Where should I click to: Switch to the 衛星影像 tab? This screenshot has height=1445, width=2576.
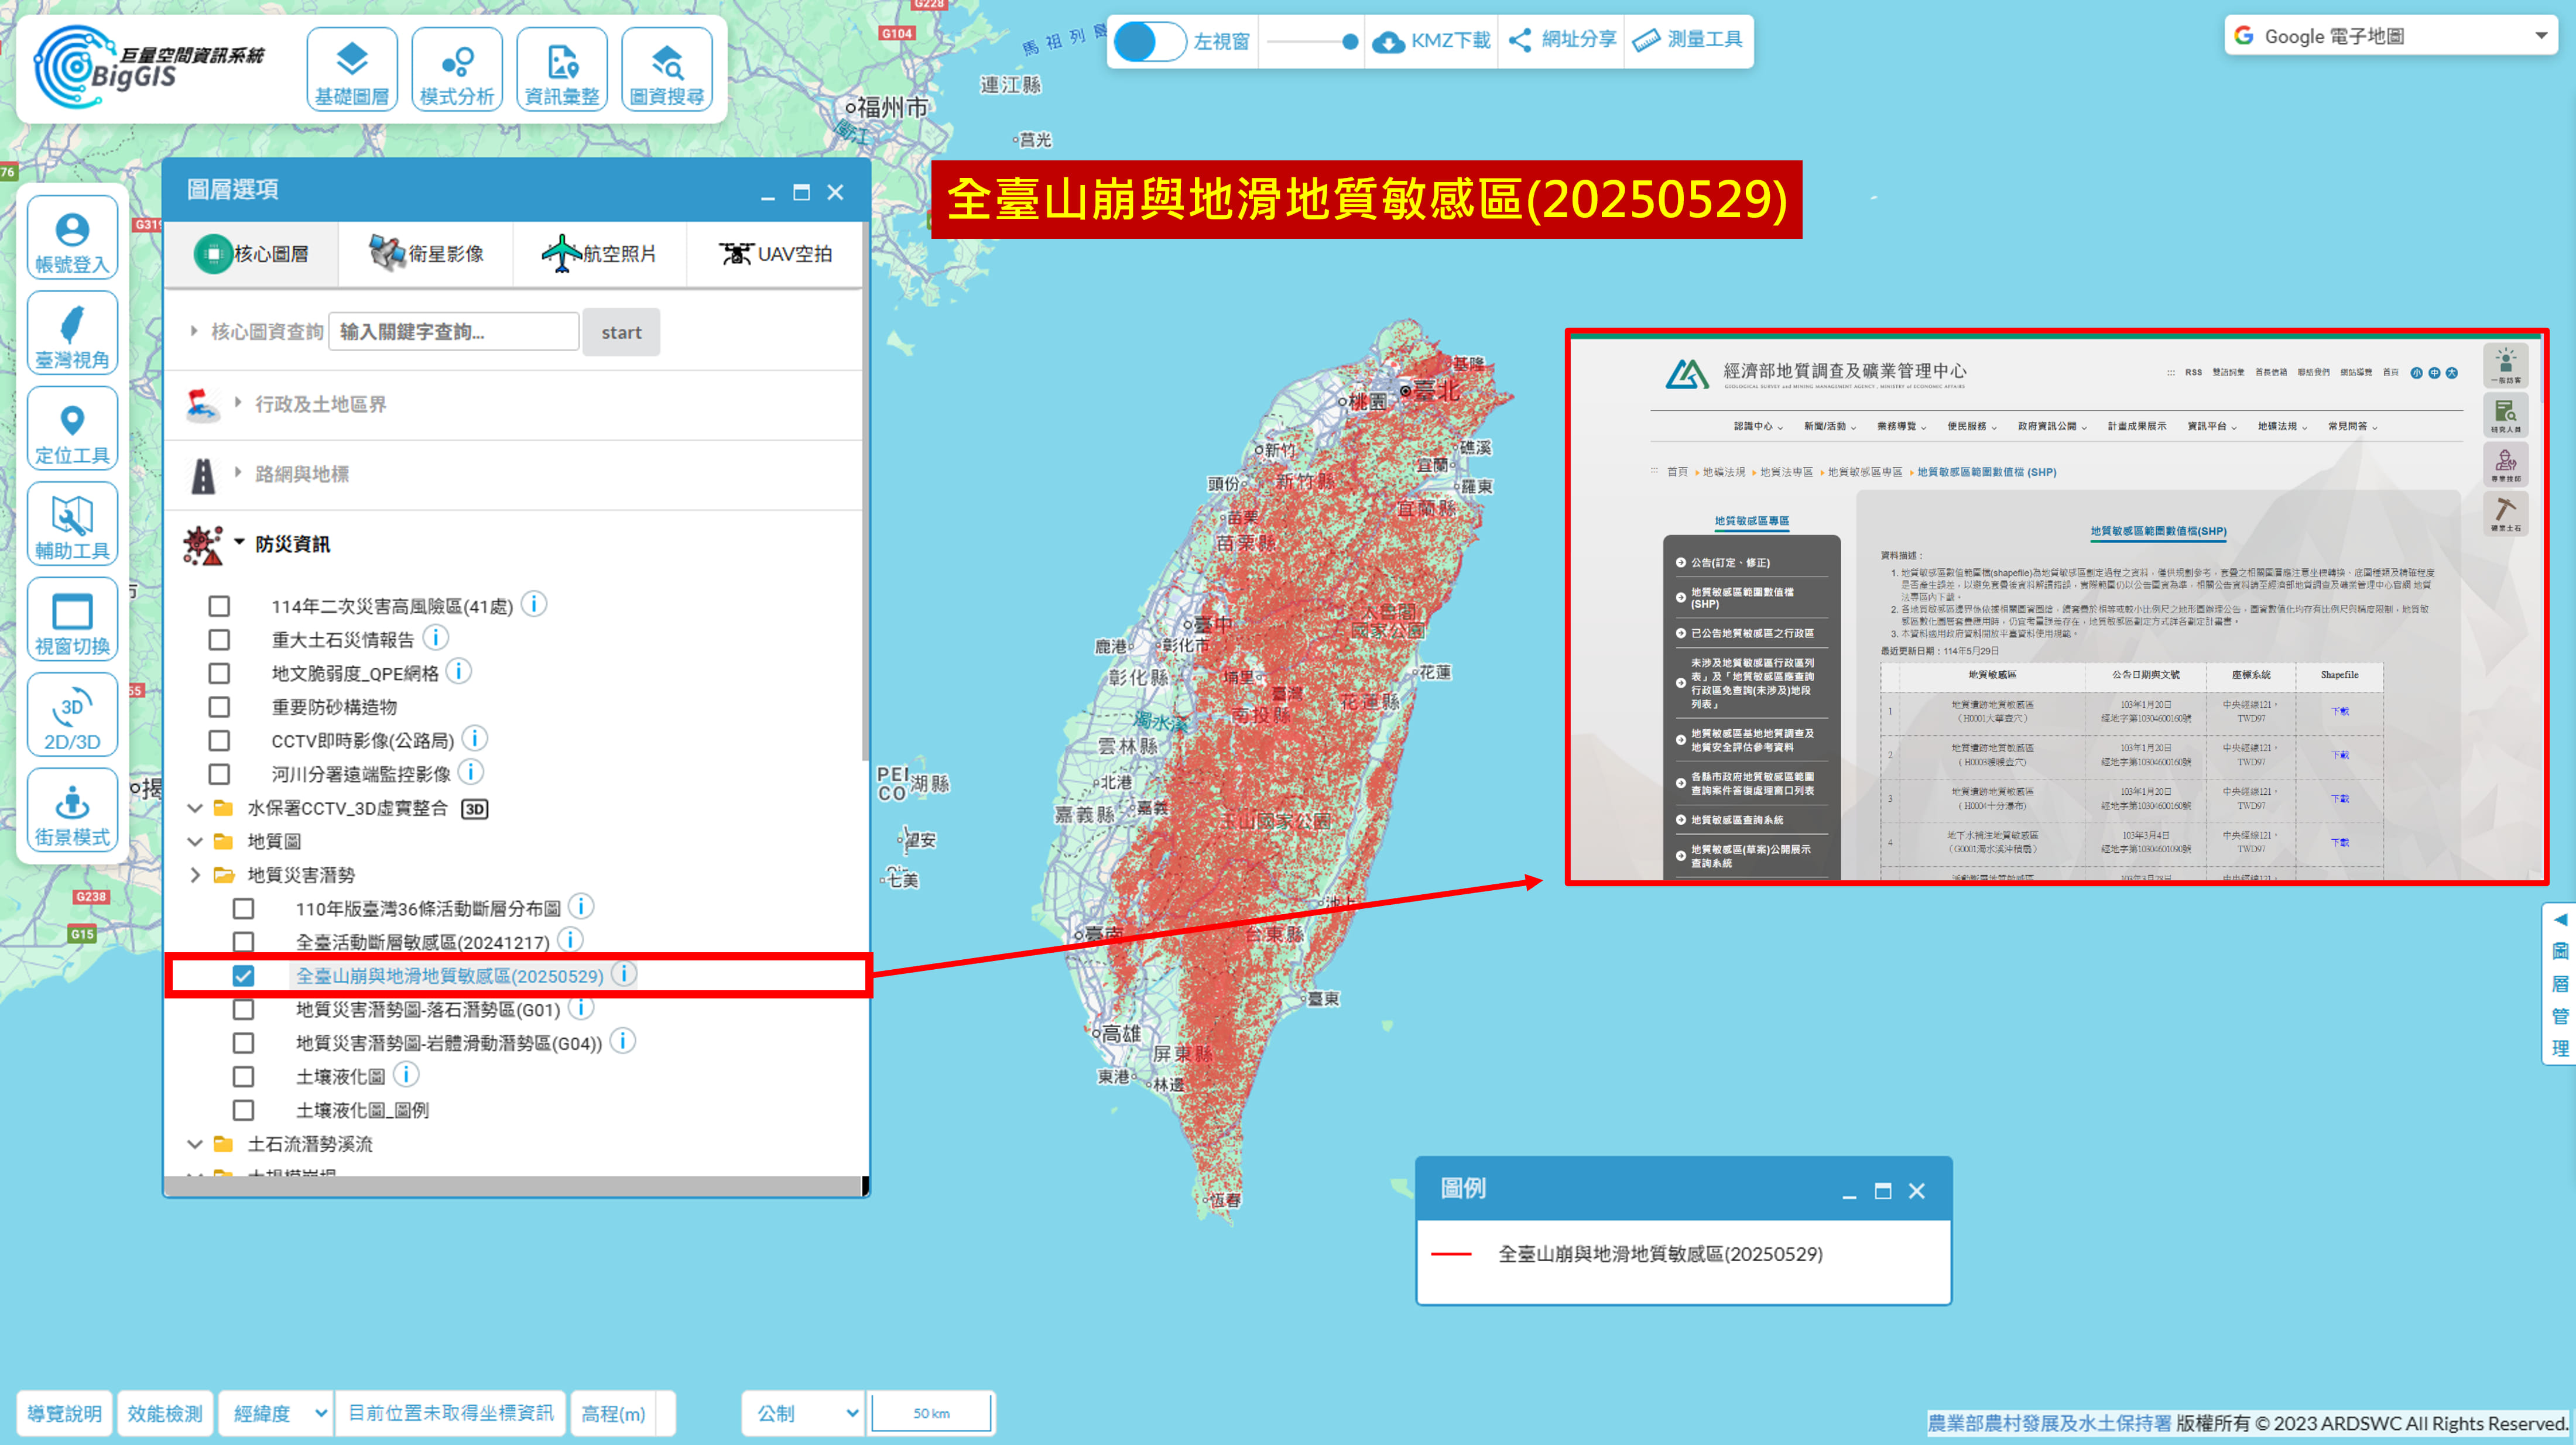426,254
